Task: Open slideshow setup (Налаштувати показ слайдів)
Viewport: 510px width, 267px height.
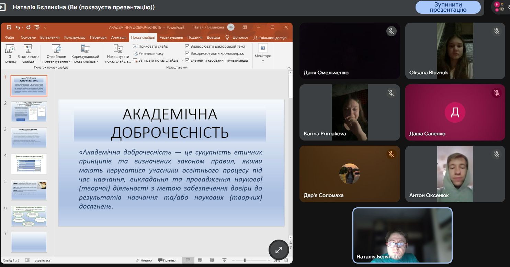Action: pos(118,53)
